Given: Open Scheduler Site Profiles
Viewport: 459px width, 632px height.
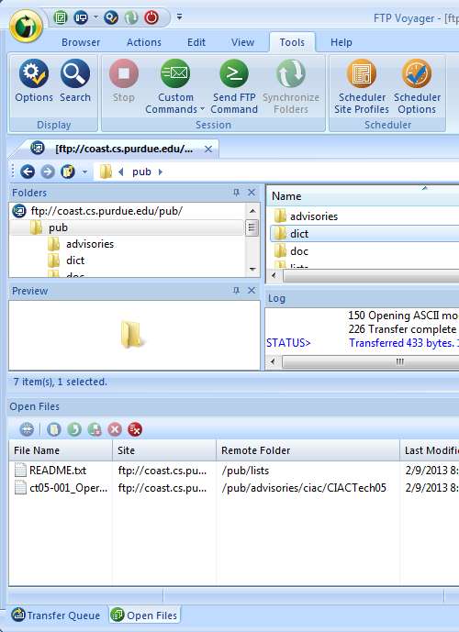Looking at the screenshot, I should pos(362,86).
